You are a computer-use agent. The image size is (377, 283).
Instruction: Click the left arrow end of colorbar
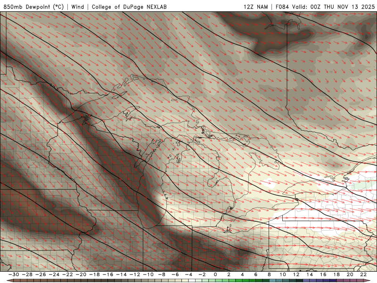pyautogui.click(x=10, y=281)
